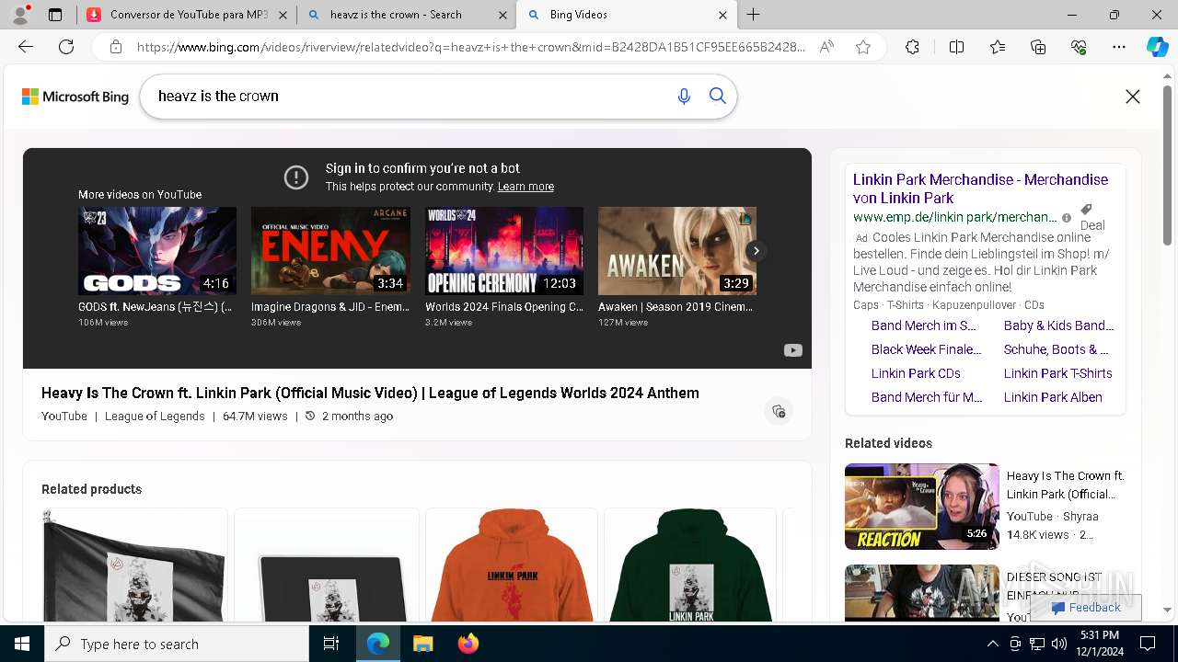The width and height of the screenshot is (1178, 662).
Task: Search by voice microphone icon
Action: [684, 97]
